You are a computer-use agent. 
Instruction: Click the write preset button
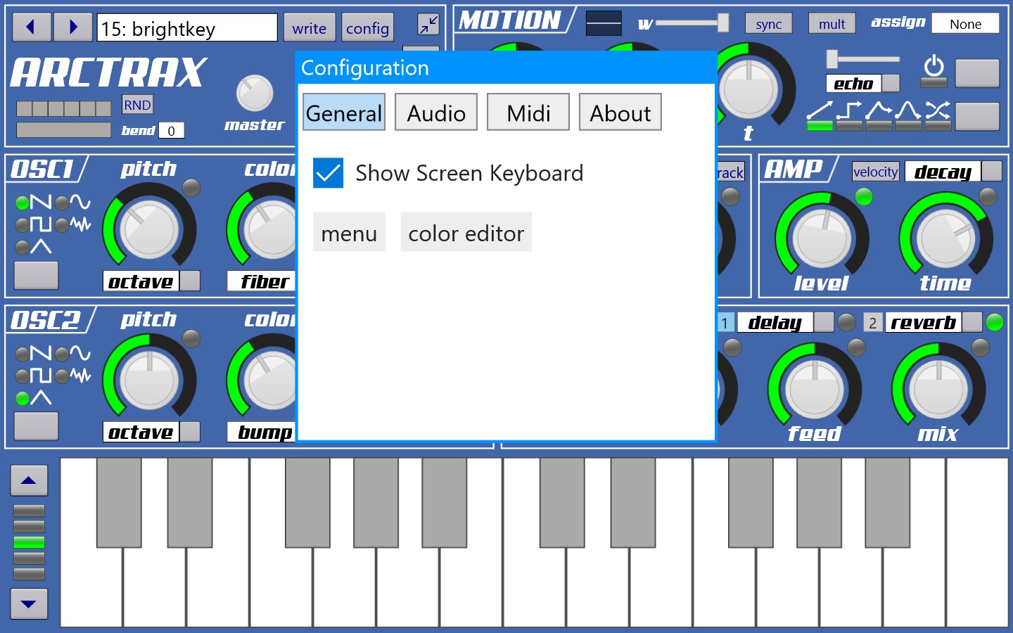click(310, 28)
